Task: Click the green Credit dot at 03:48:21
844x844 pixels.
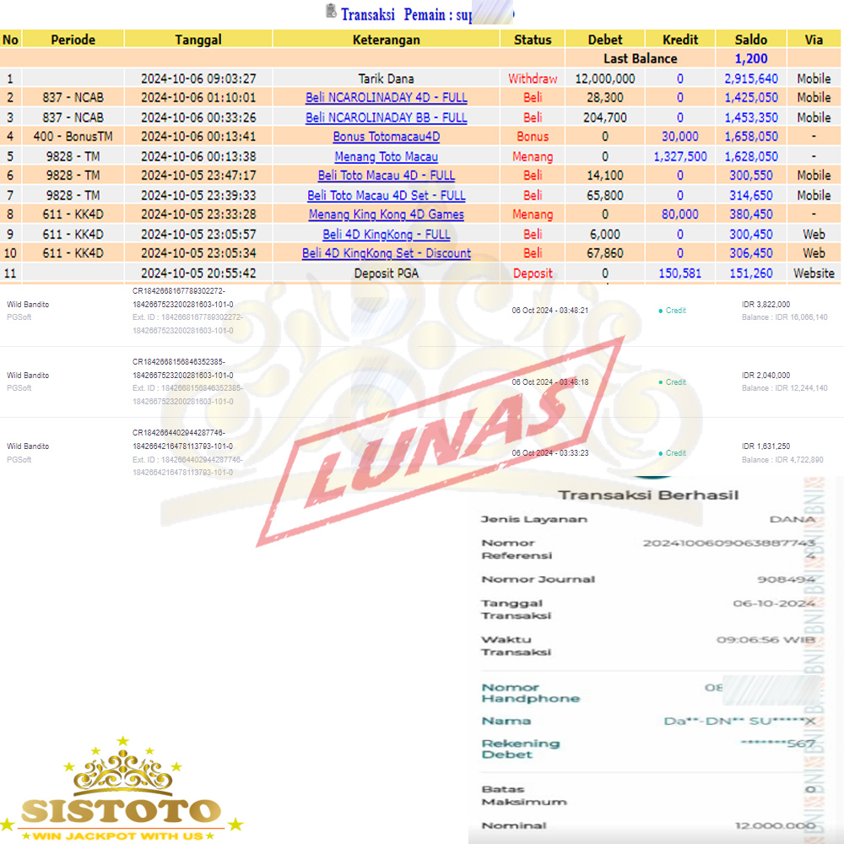Action: point(661,311)
